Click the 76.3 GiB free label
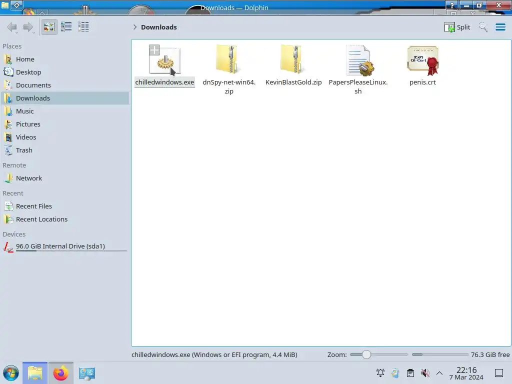 click(490, 354)
